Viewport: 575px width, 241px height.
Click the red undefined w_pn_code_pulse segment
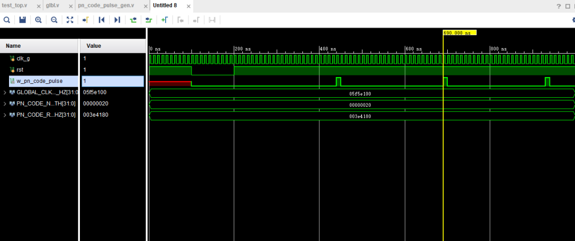coord(170,84)
